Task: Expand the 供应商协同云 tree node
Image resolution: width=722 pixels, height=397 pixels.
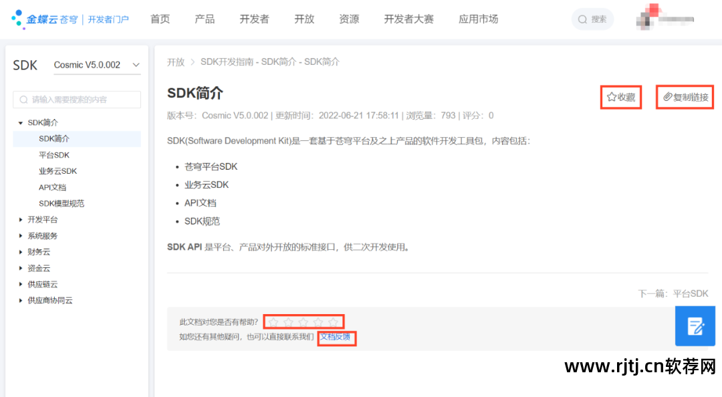Action: point(20,300)
